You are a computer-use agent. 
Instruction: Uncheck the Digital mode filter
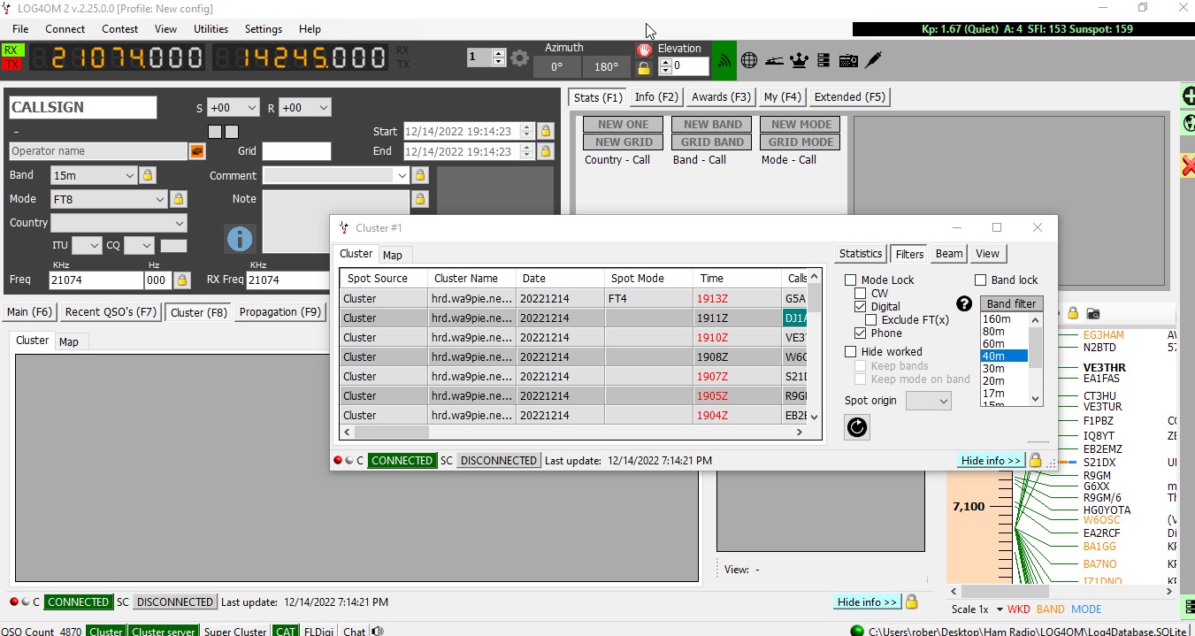[x=860, y=307]
